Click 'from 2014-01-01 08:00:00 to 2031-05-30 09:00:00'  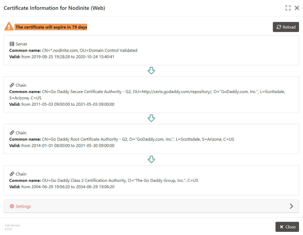pyautogui.click(x=68, y=146)
